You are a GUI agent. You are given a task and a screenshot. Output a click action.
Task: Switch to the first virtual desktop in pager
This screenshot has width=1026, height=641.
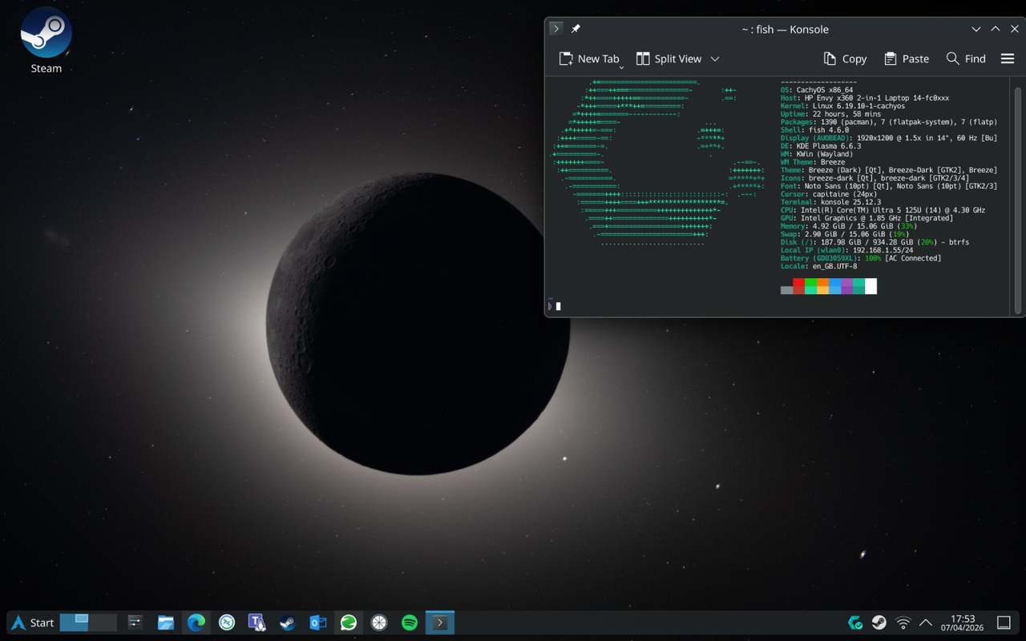pos(74,623)
